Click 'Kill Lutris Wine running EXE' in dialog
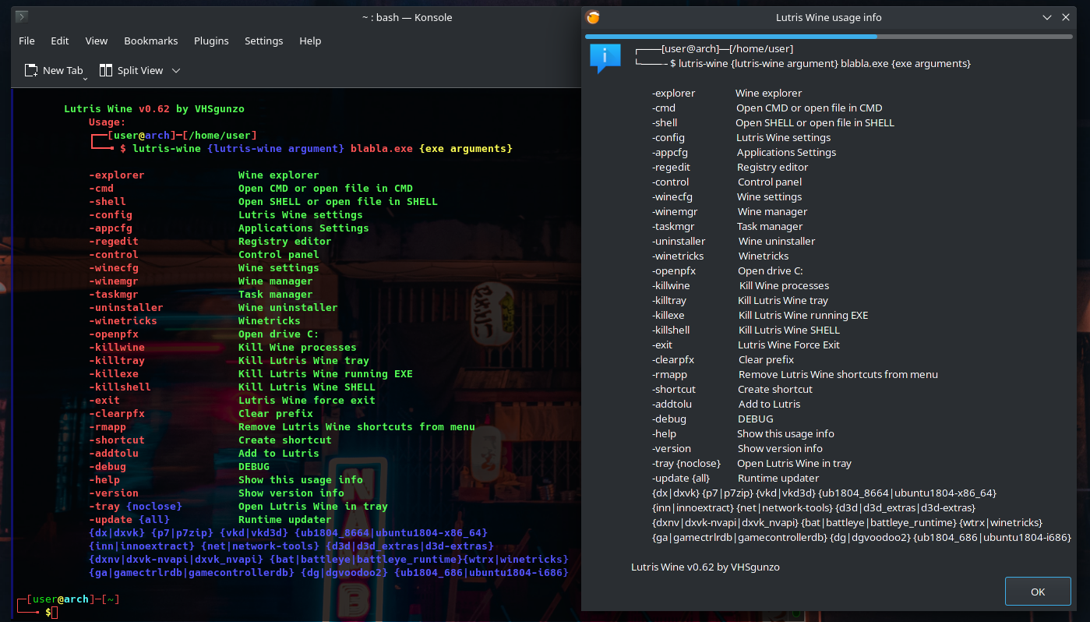 803,315
